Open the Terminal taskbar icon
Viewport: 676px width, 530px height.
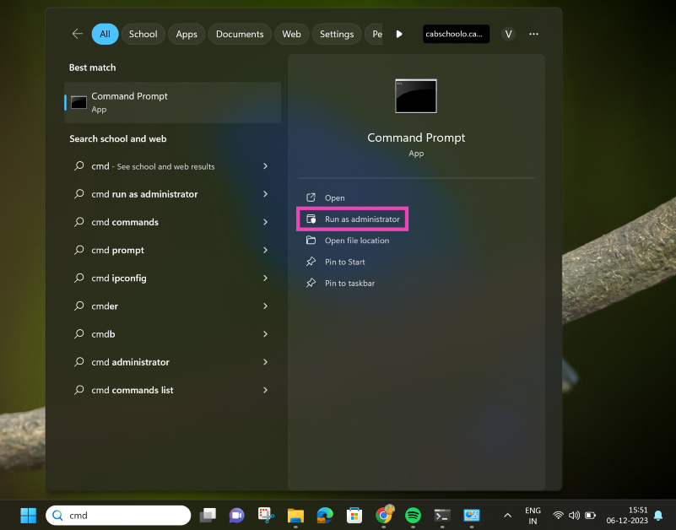tap(442, 515)
